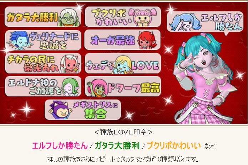Click the pink-haired dwarf girl icon
The image size is (248, 165).
(97, 88)
